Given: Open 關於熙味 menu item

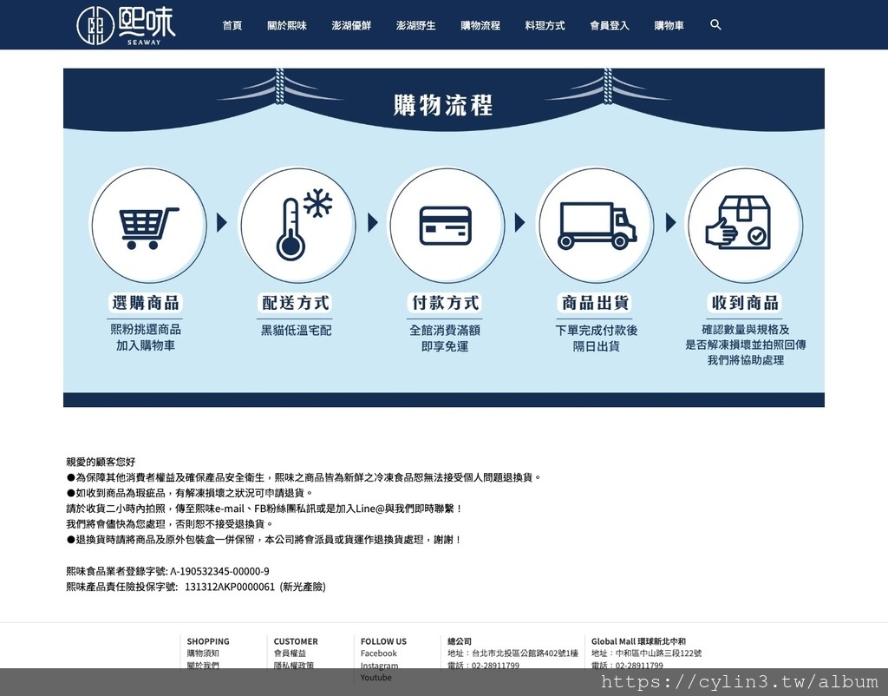Looking at the screenshot, I should [x=287, y=25].
